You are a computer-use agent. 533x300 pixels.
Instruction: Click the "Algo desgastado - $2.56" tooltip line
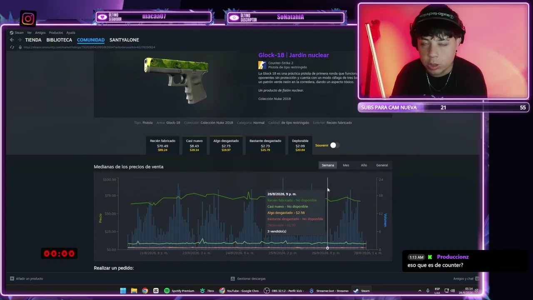(x=286, y=213)
